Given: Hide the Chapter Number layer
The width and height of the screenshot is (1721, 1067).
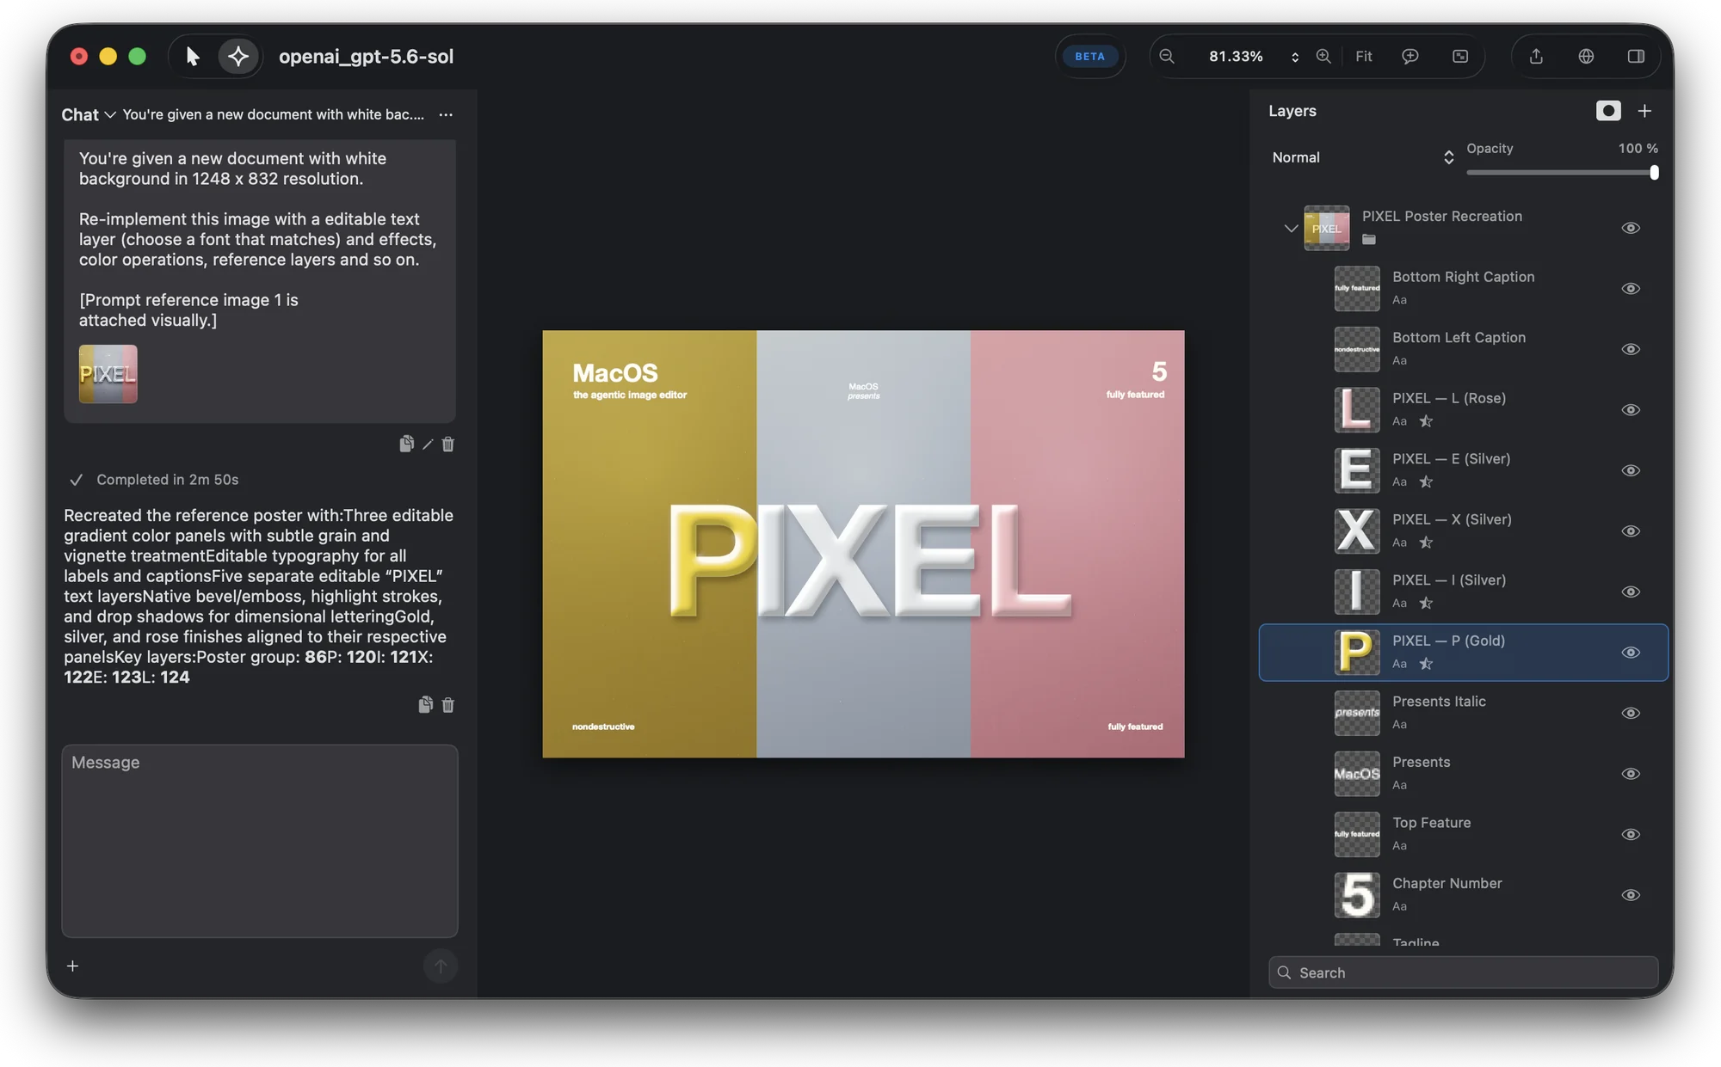Looking at the screenshot, I should 1631,895.
